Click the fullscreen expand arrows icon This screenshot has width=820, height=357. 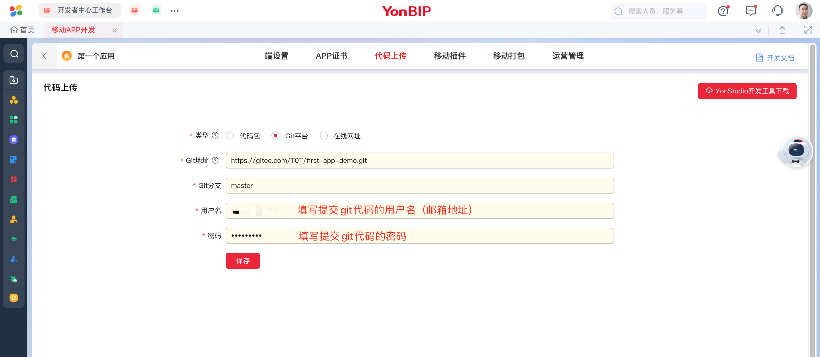click(808, 30)
